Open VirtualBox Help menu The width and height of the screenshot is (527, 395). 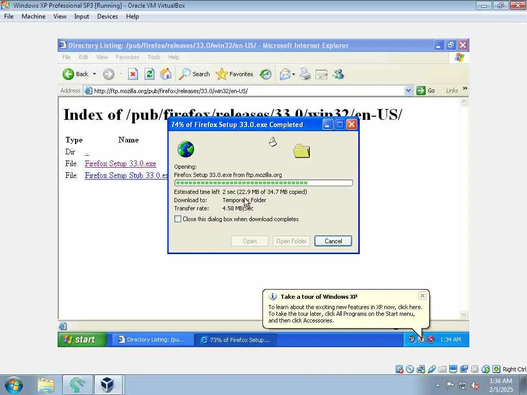pyautogui.click(x=132, y=16)
